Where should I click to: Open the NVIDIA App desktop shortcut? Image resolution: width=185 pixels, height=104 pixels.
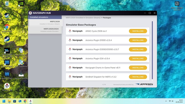pyautogui.click(x=21, y=5)
